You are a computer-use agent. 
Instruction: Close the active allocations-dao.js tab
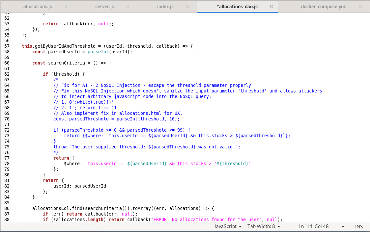pos(271,6)
